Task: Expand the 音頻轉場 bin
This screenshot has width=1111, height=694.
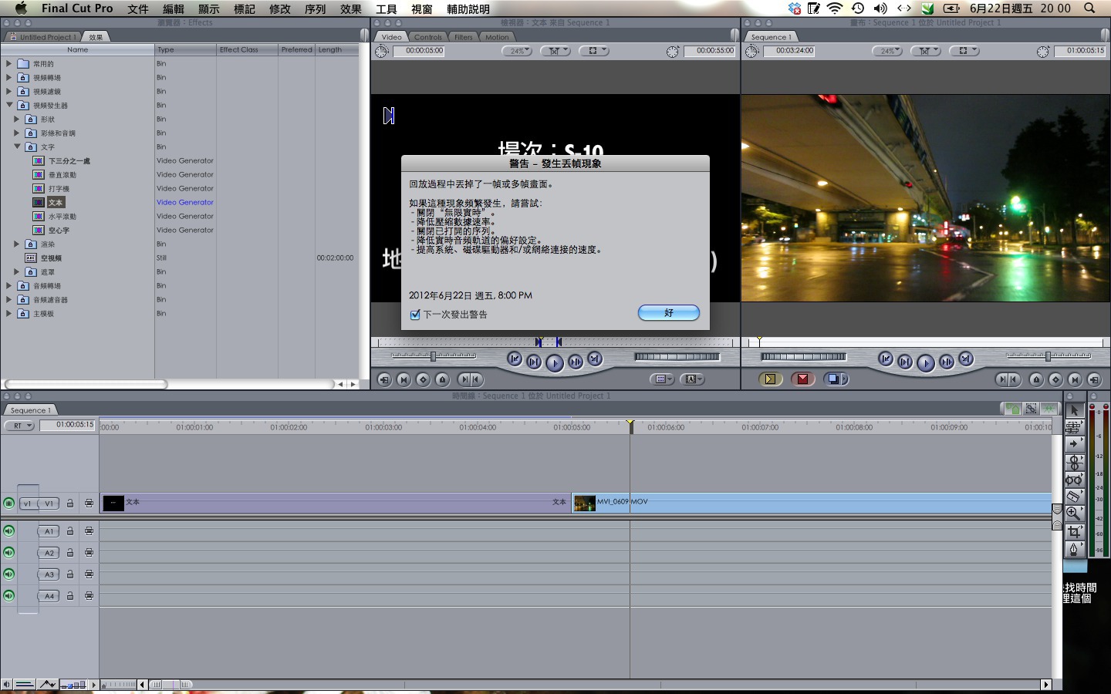Action: [9, 285]
